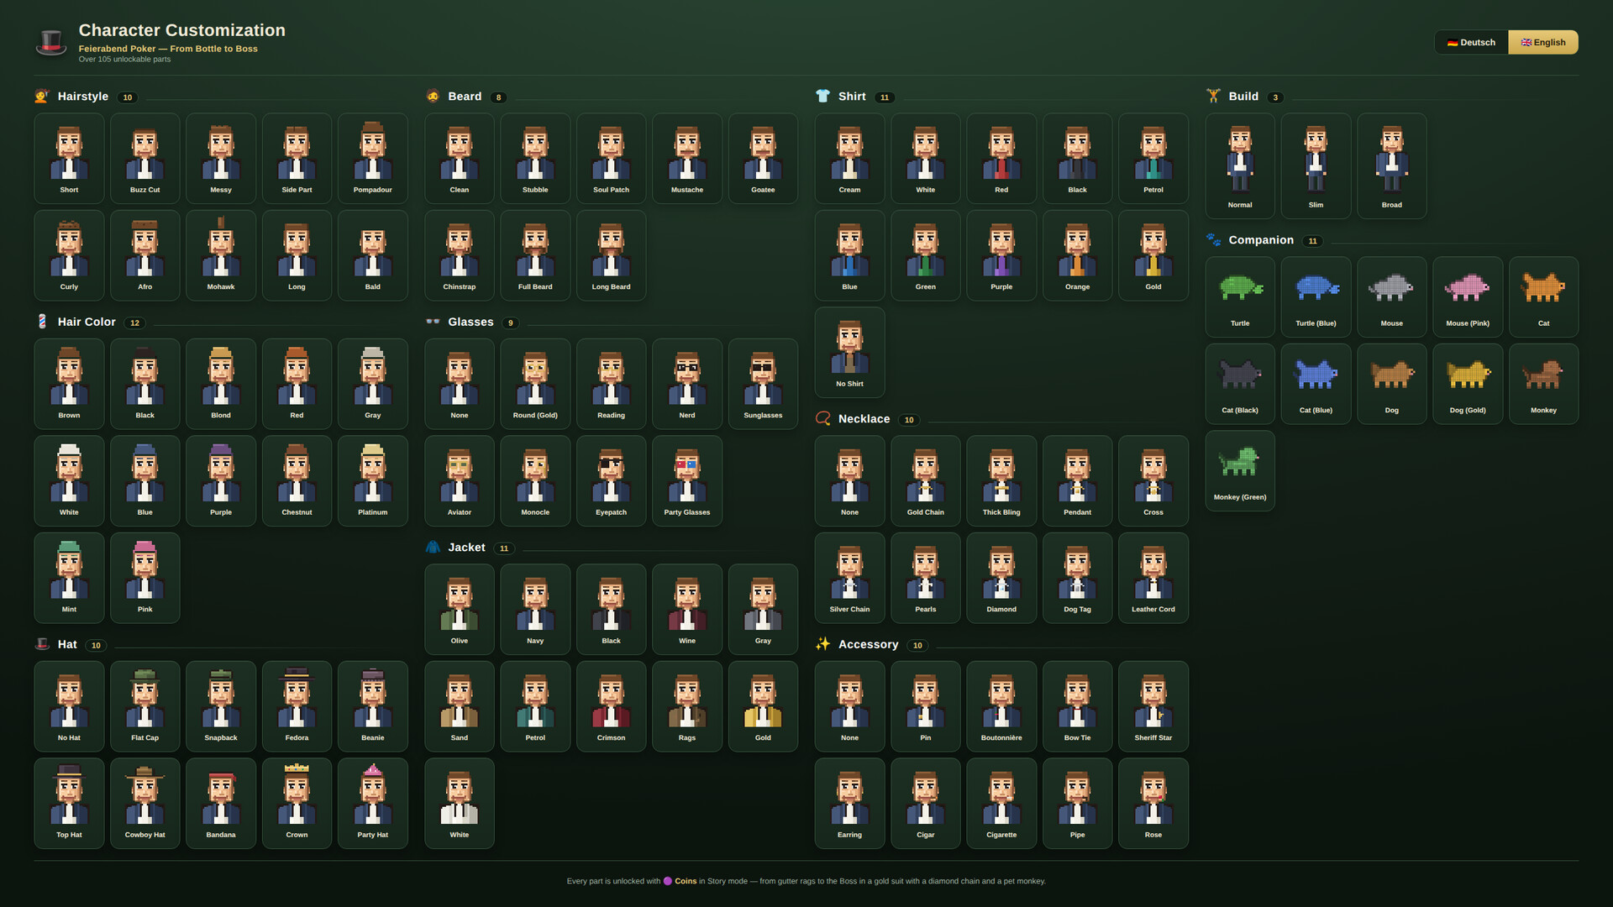The height and width of the screenshot is (907, 1613).
Task: Choose the Cat (Black) companion
Action: (1240, 384)
